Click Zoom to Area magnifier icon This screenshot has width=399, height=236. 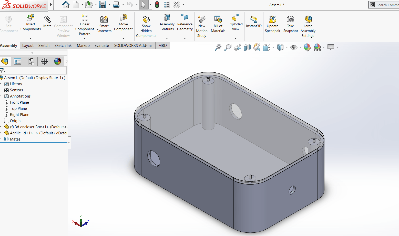pos(228,47)
